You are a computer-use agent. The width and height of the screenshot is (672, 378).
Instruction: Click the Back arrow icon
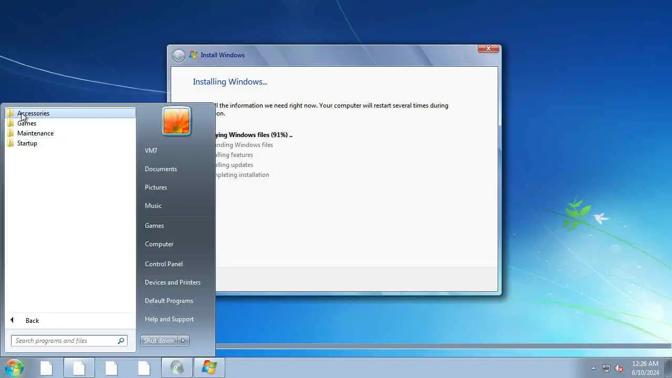coord(12,320)
